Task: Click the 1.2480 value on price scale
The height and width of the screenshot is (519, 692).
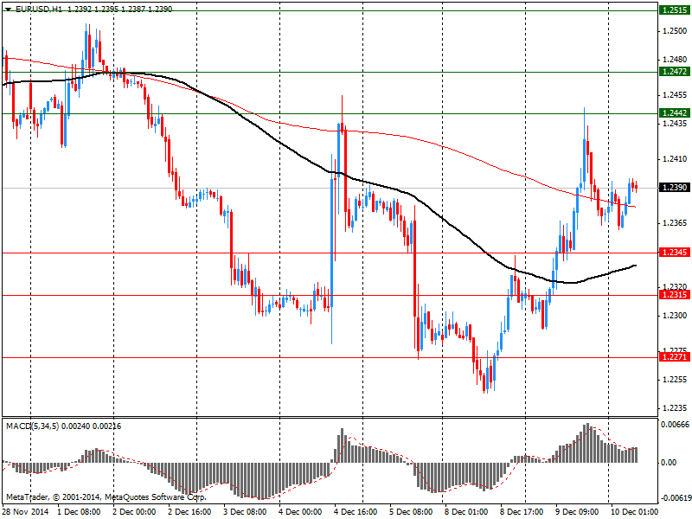Action: (675, 59)
